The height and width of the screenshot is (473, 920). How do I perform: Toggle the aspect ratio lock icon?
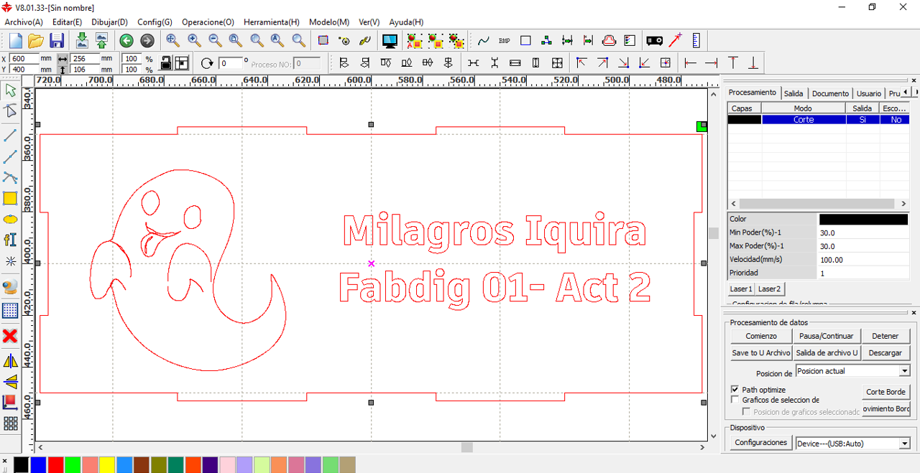165,62
